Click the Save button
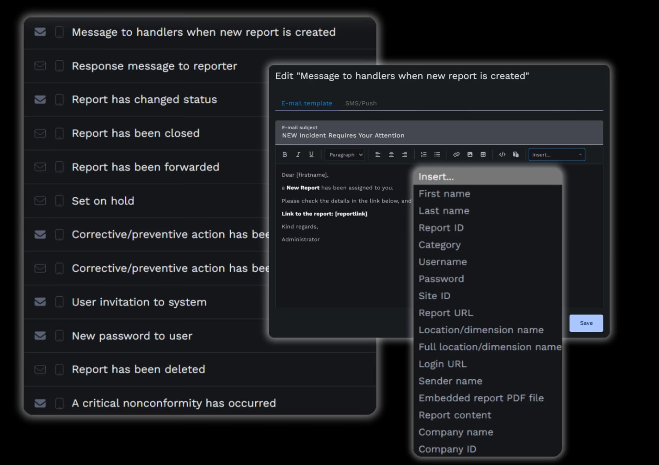The width and height of the screenshot is (659, 465). click(x=586, y=323)
